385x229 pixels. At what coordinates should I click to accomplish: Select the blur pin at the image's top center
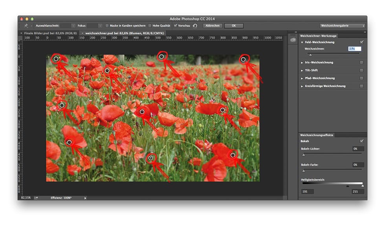point(161,56)
